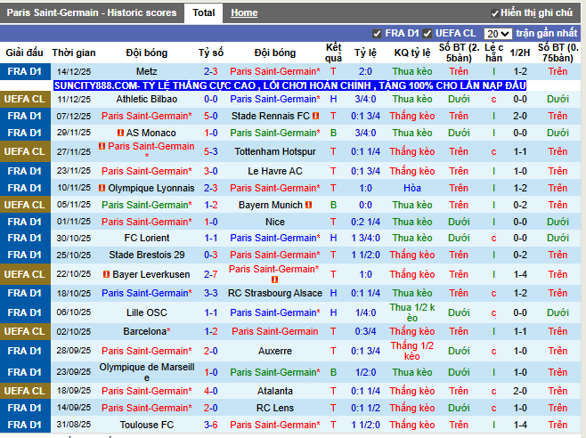
Task: Select the KQ tỷ lệ column header
Action: tap(412, 53)
